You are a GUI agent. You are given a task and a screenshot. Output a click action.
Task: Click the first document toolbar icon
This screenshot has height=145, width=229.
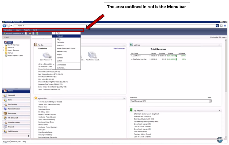(26, 34)
